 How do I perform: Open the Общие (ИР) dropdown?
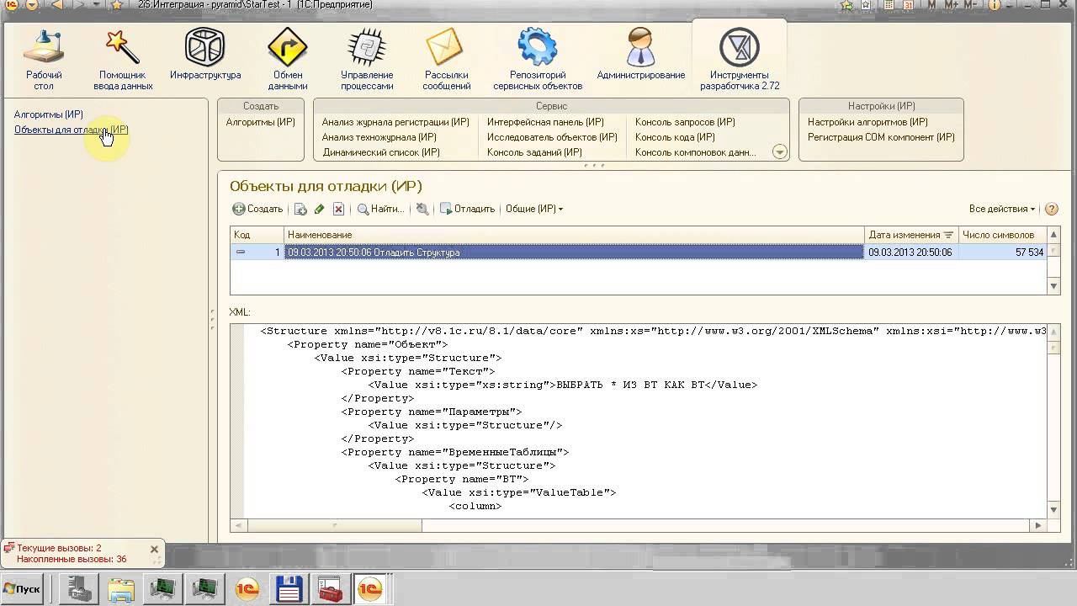pyautogui.click(x=534, y=209)
